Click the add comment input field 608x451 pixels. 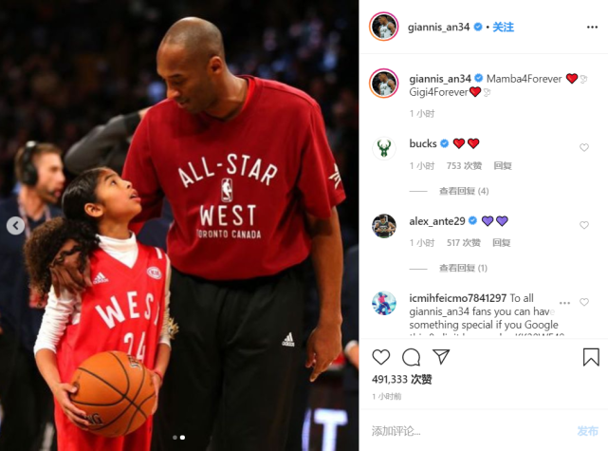(x=470, y=431)
